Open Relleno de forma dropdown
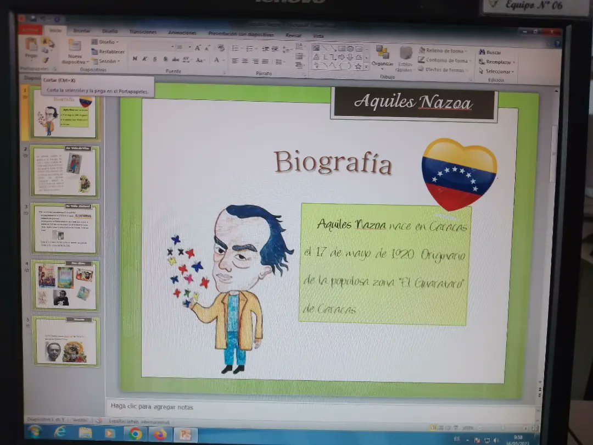The height and width of the screenshot is (445, 593). (x=443, y=51)
